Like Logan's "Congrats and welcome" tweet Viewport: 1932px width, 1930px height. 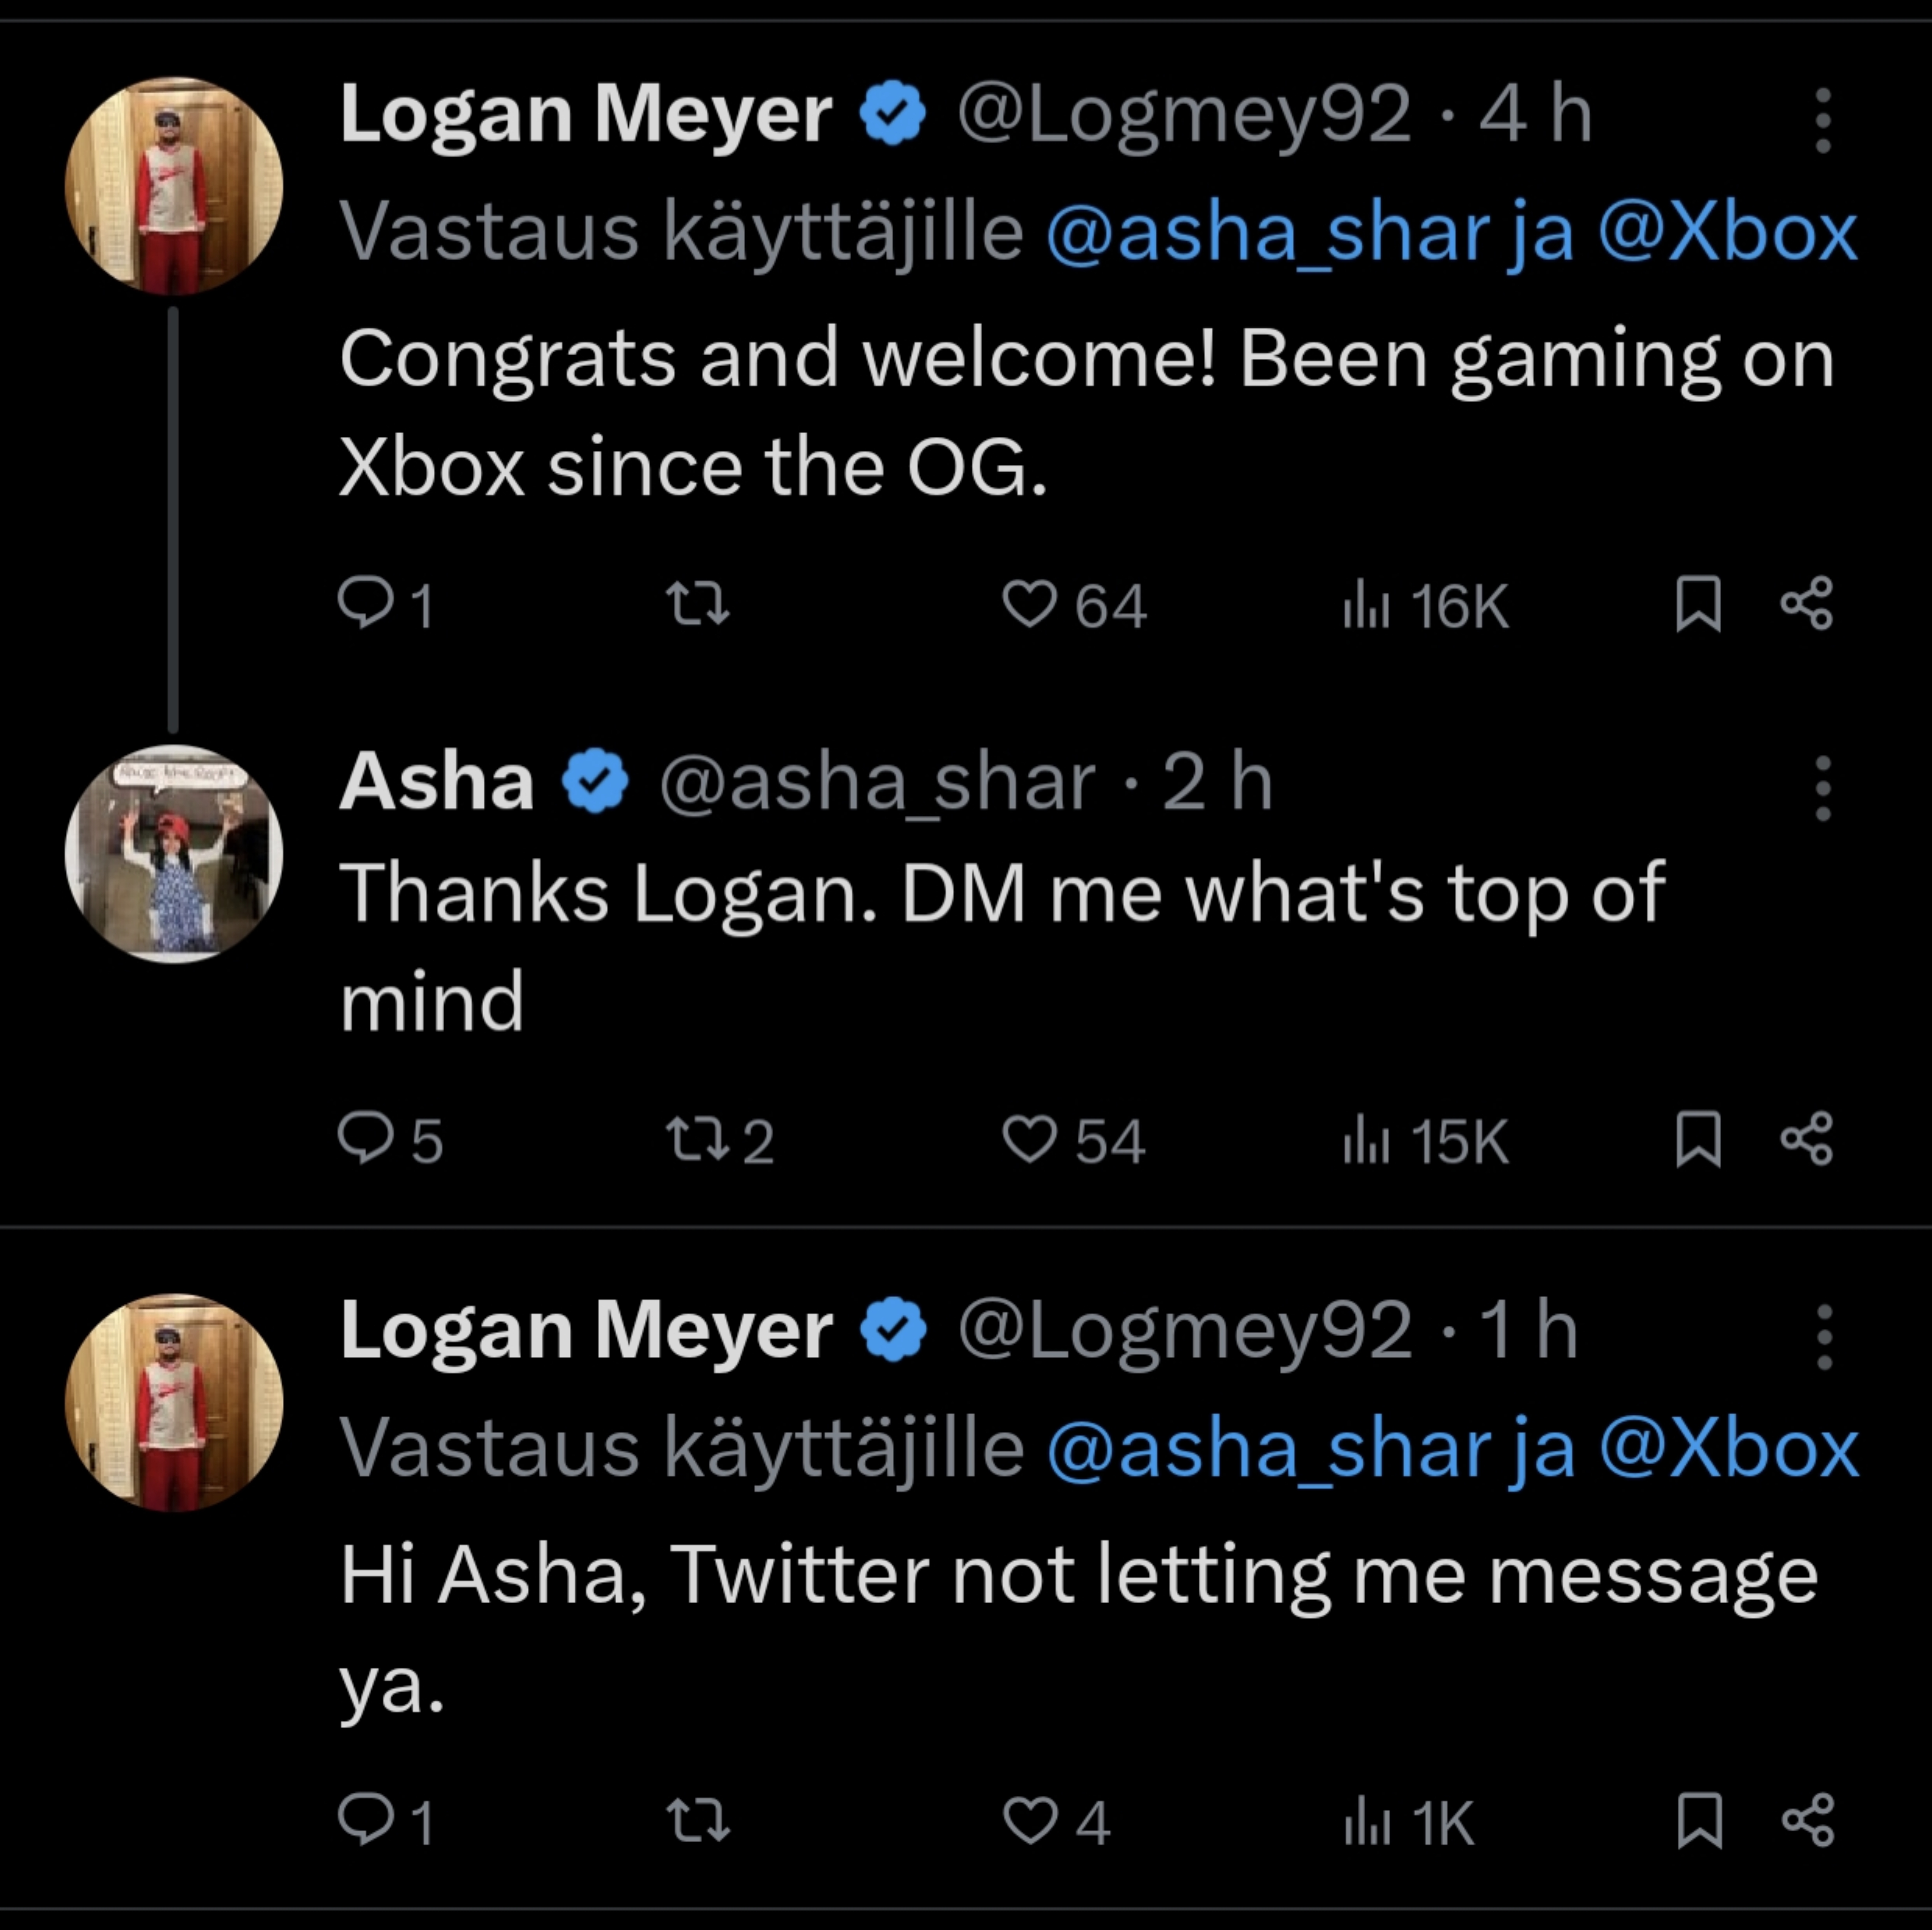(x=1074, y=605)
